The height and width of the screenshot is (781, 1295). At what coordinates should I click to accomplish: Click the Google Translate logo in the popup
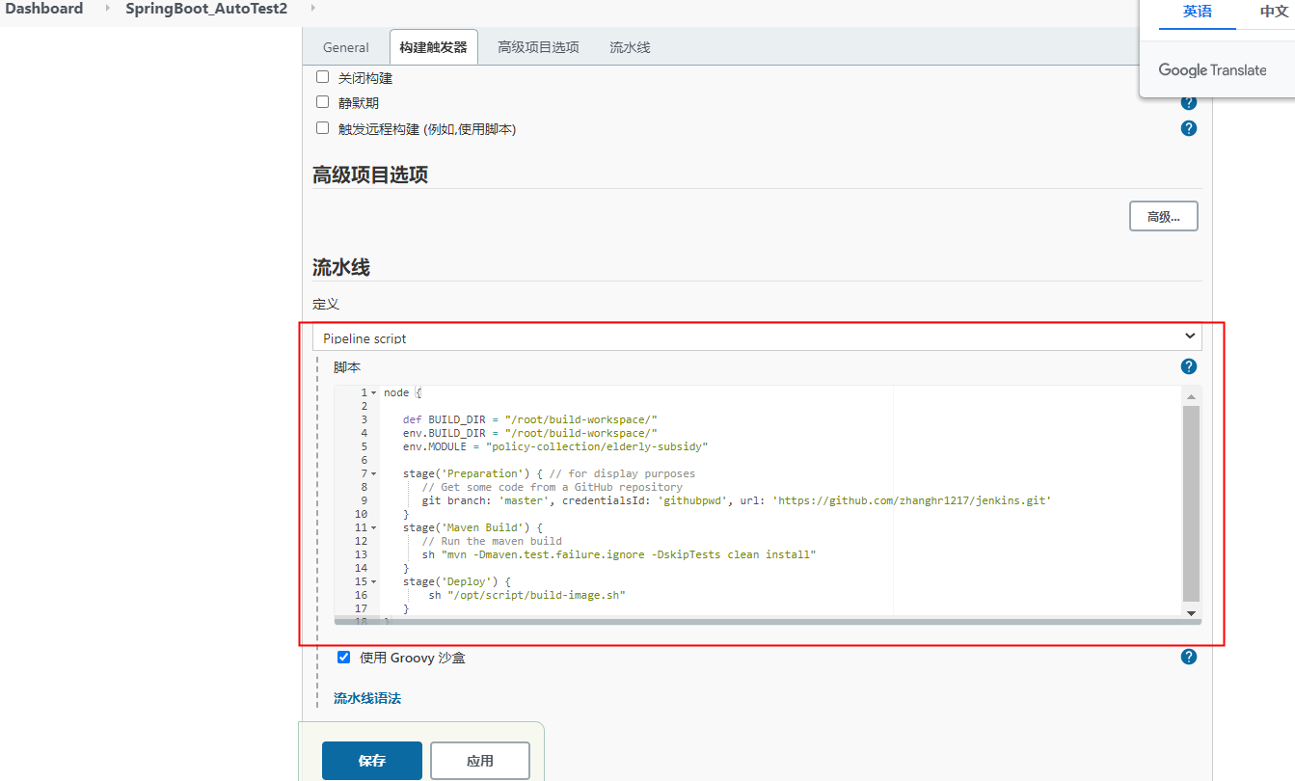click(x=1213, y=69)
